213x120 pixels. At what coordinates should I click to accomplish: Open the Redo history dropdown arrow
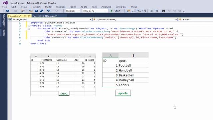pyautogui.click(x=61, y=11)
